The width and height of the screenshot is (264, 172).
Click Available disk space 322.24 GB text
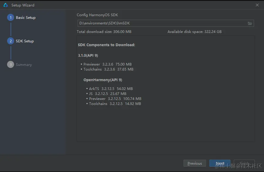coord(194,32)
